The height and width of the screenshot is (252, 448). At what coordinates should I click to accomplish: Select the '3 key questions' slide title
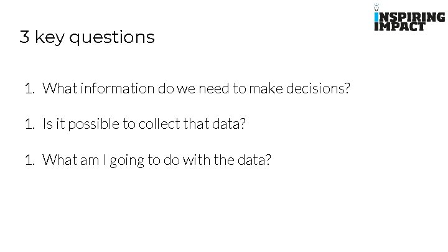click(87, 37)
